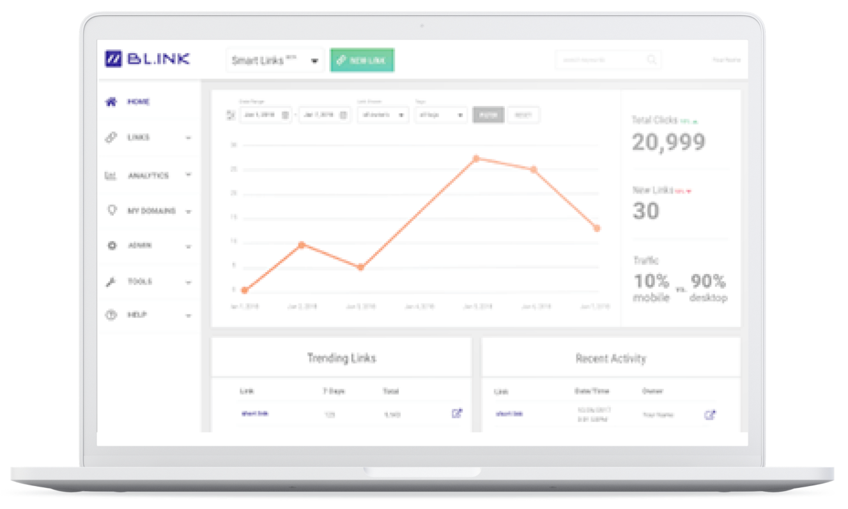The image size is (848, 509).
Task: Click the Admin gear icon
Action: [112, 245]
